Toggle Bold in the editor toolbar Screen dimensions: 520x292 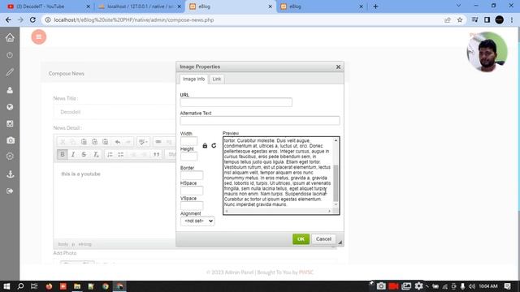(63, 154)
